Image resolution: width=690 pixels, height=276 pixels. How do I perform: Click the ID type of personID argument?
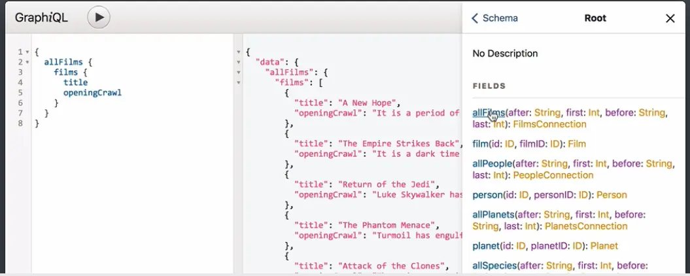583,195
